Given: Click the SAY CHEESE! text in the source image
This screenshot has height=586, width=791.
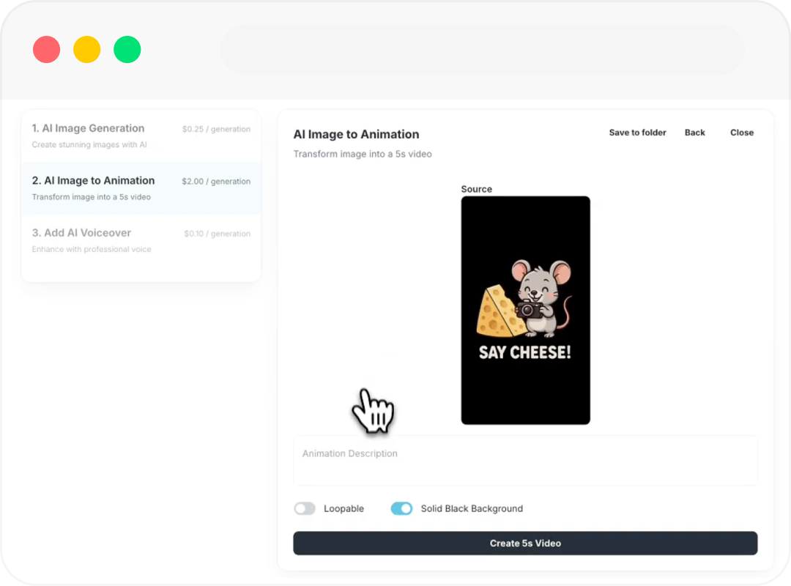Looking at the screenshot, I should pos(524,352).
